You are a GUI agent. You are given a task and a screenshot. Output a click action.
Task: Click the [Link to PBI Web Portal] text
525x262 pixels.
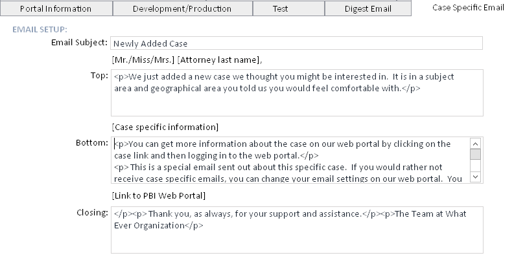pyautogui.click(x=159, y=195)
